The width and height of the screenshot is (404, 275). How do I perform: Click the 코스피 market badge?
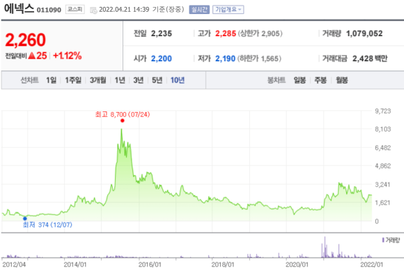pos(75,10)
